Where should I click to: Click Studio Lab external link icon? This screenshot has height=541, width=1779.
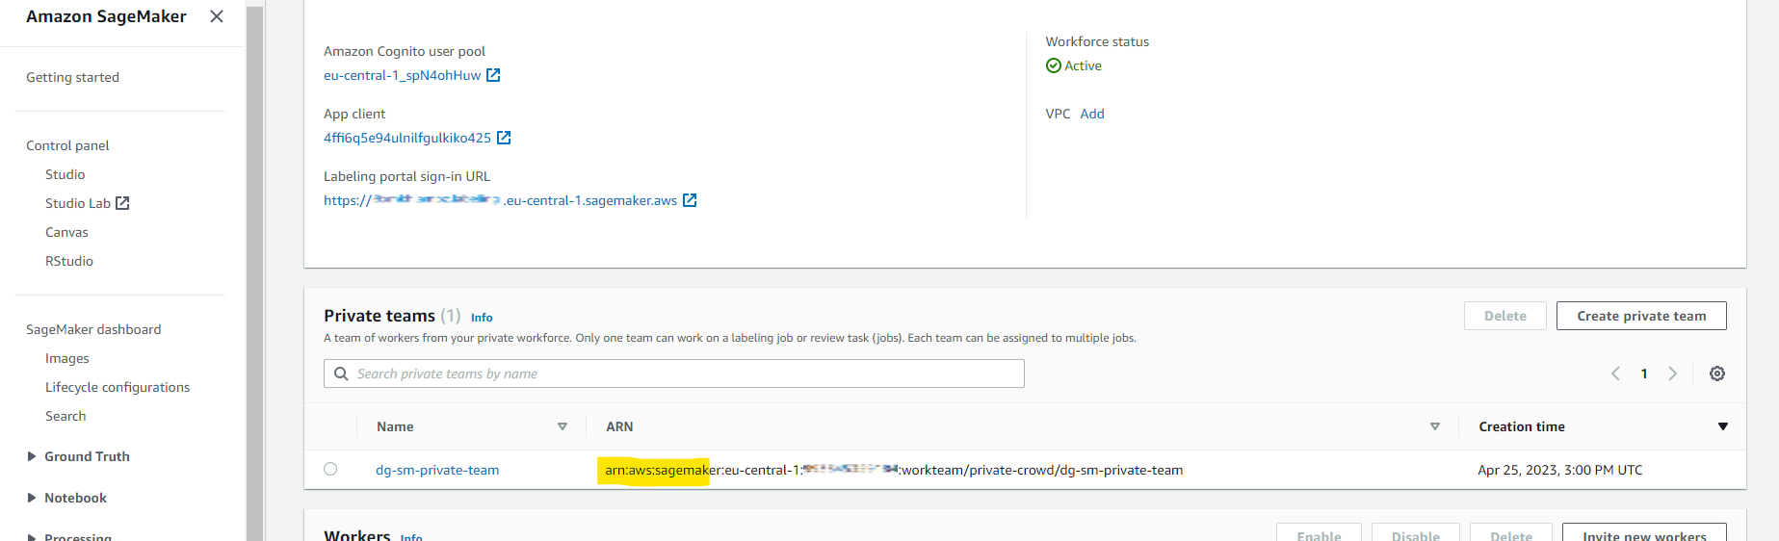click(122, 203)
